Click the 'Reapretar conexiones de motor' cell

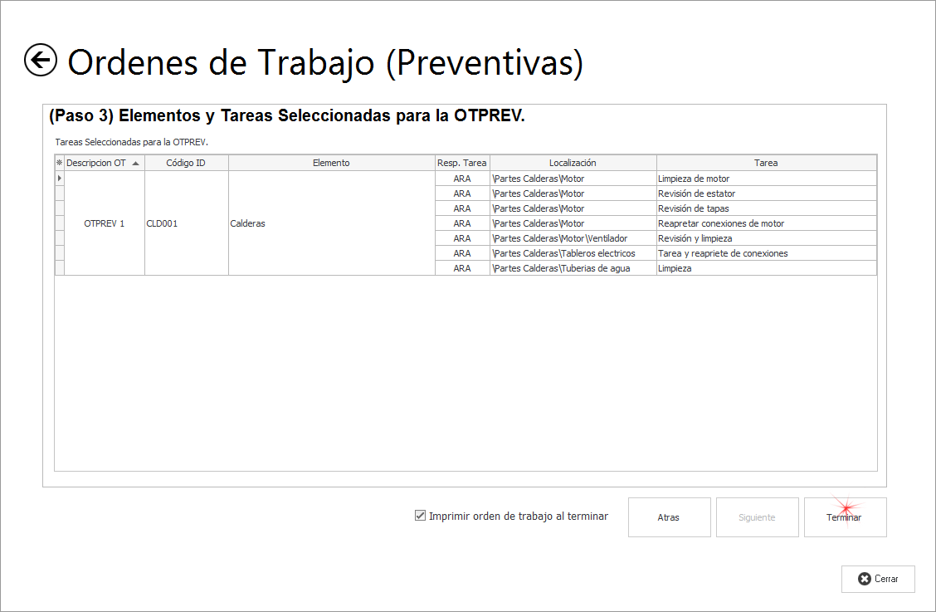pyautogui.click(x=720, y=223)
